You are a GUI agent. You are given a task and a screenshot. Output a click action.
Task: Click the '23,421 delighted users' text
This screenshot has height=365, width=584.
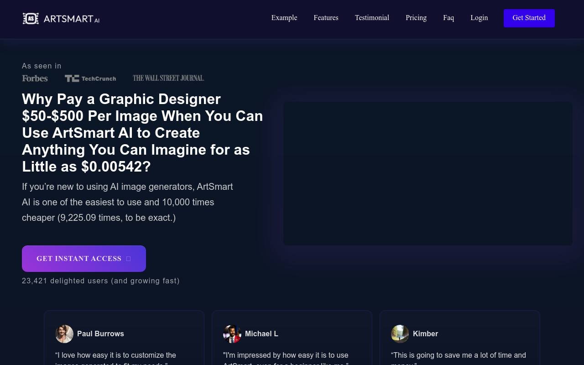pyautogui.click(x=101, y=281)
